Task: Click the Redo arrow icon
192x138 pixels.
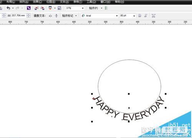Action: pos(17,8)
